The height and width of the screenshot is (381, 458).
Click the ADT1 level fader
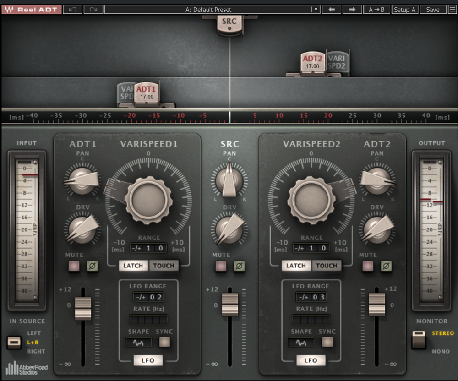click(83, 308)
